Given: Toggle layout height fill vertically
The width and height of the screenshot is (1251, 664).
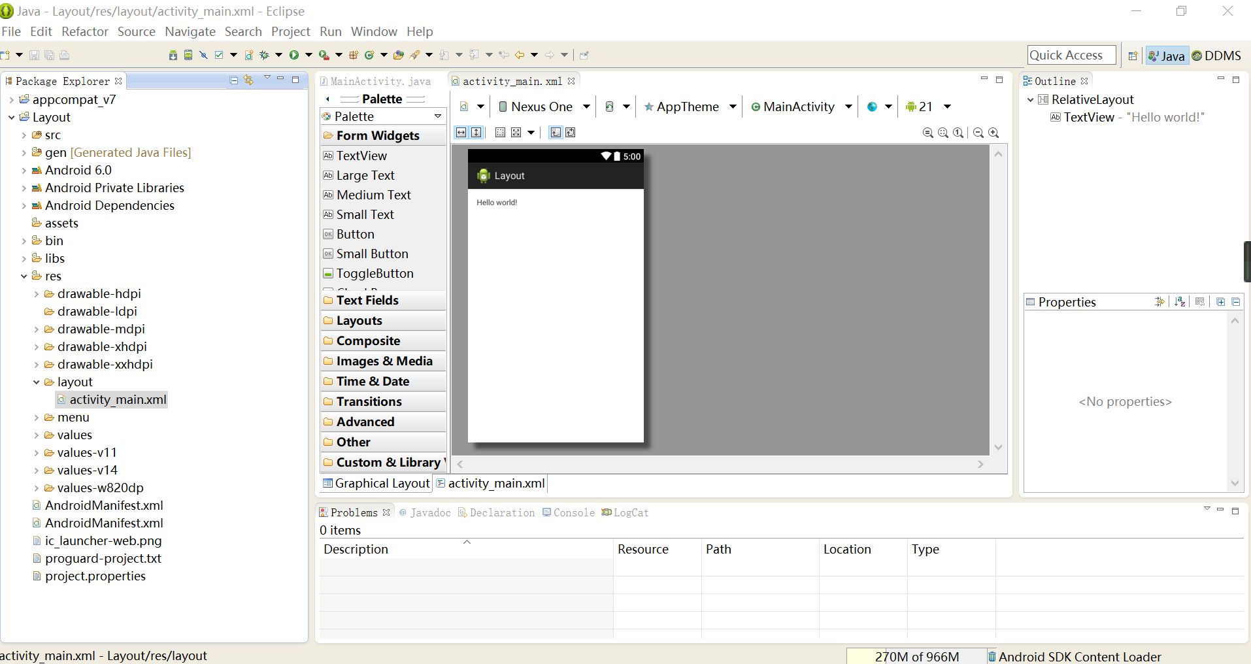Looking at the screenshot, I should (x=476, y=133).
